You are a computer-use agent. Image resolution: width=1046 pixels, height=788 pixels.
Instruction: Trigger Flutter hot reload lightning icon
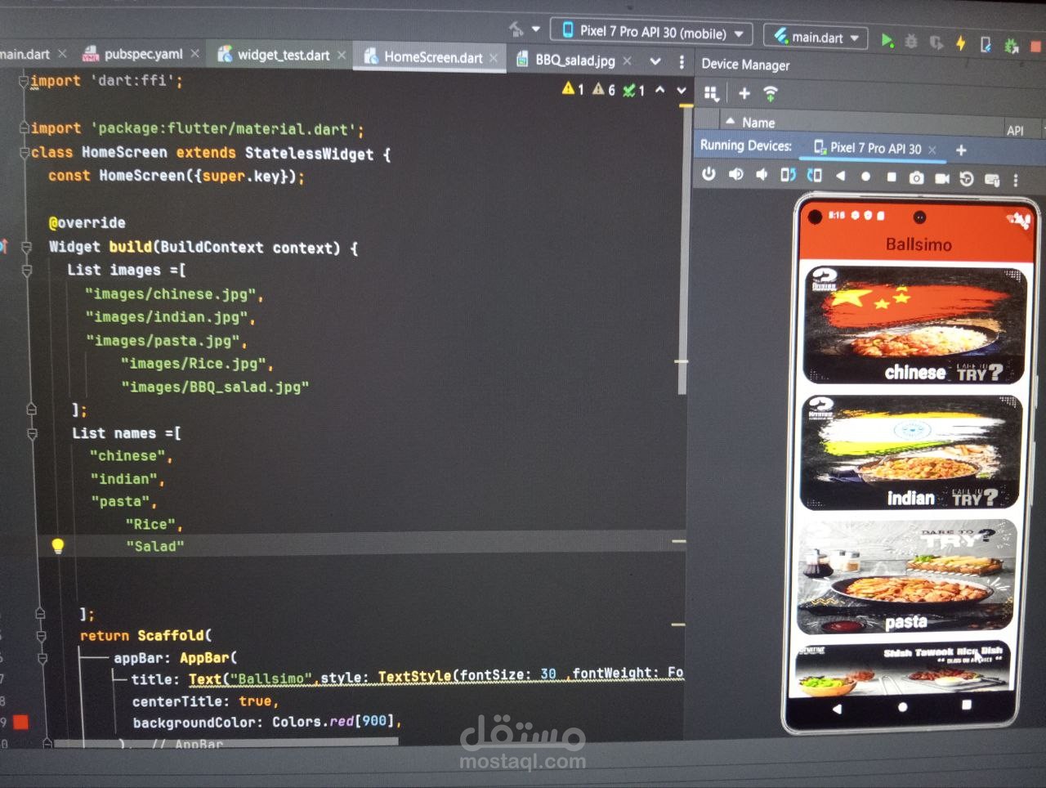click(961, 43)
